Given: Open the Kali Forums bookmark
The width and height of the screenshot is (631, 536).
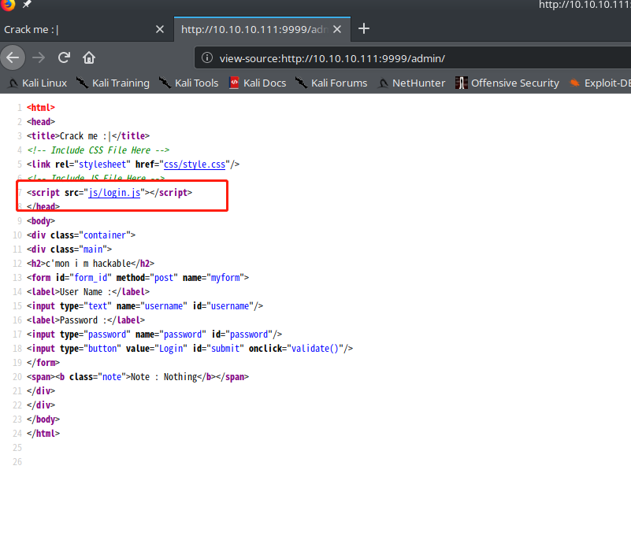Looking at the screenshot, I should click(x=331, y=83).
